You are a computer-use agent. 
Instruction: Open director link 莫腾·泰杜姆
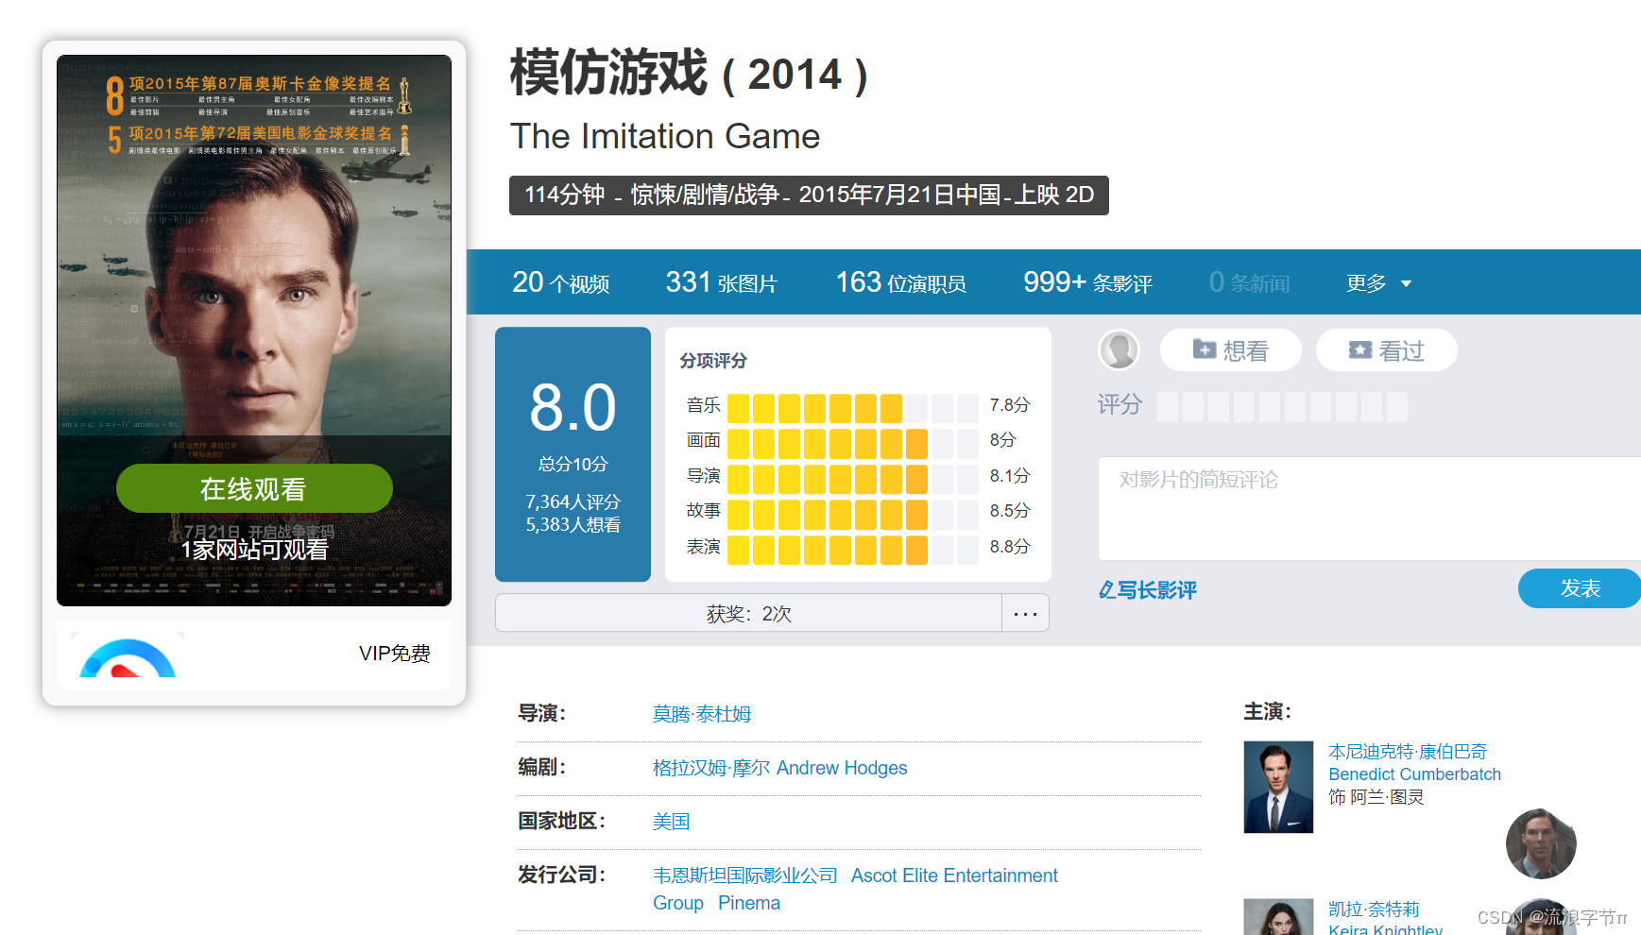point(702,714)
